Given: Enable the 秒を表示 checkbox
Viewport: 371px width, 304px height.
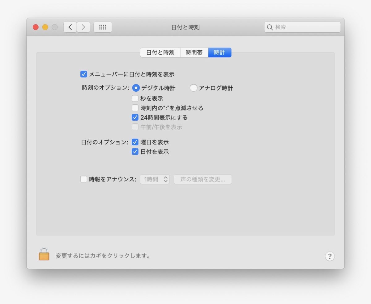Looking at the screenshot, I should [135, 99].
